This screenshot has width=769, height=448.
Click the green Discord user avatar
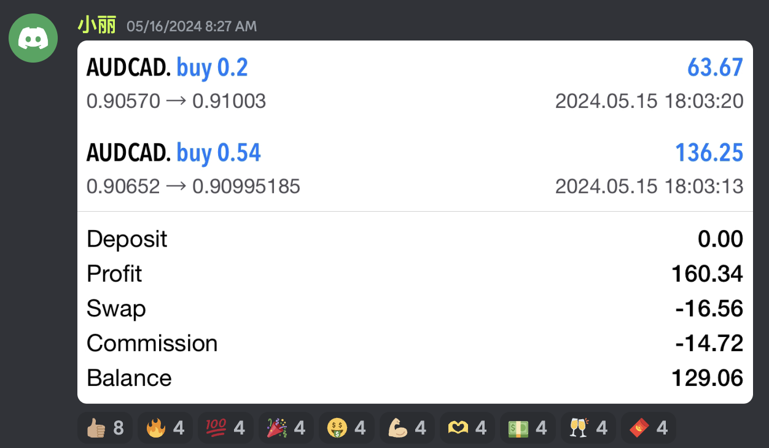click(x=33, y=38)
